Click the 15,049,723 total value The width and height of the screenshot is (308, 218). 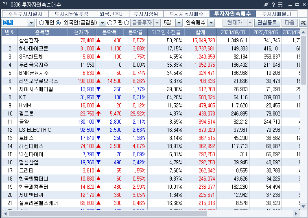pyautogui.click(x=204, y=40)
